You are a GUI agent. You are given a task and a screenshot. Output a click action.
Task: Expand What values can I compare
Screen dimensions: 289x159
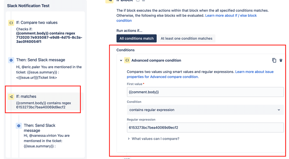pyautogui.click(x=153, y=139)
